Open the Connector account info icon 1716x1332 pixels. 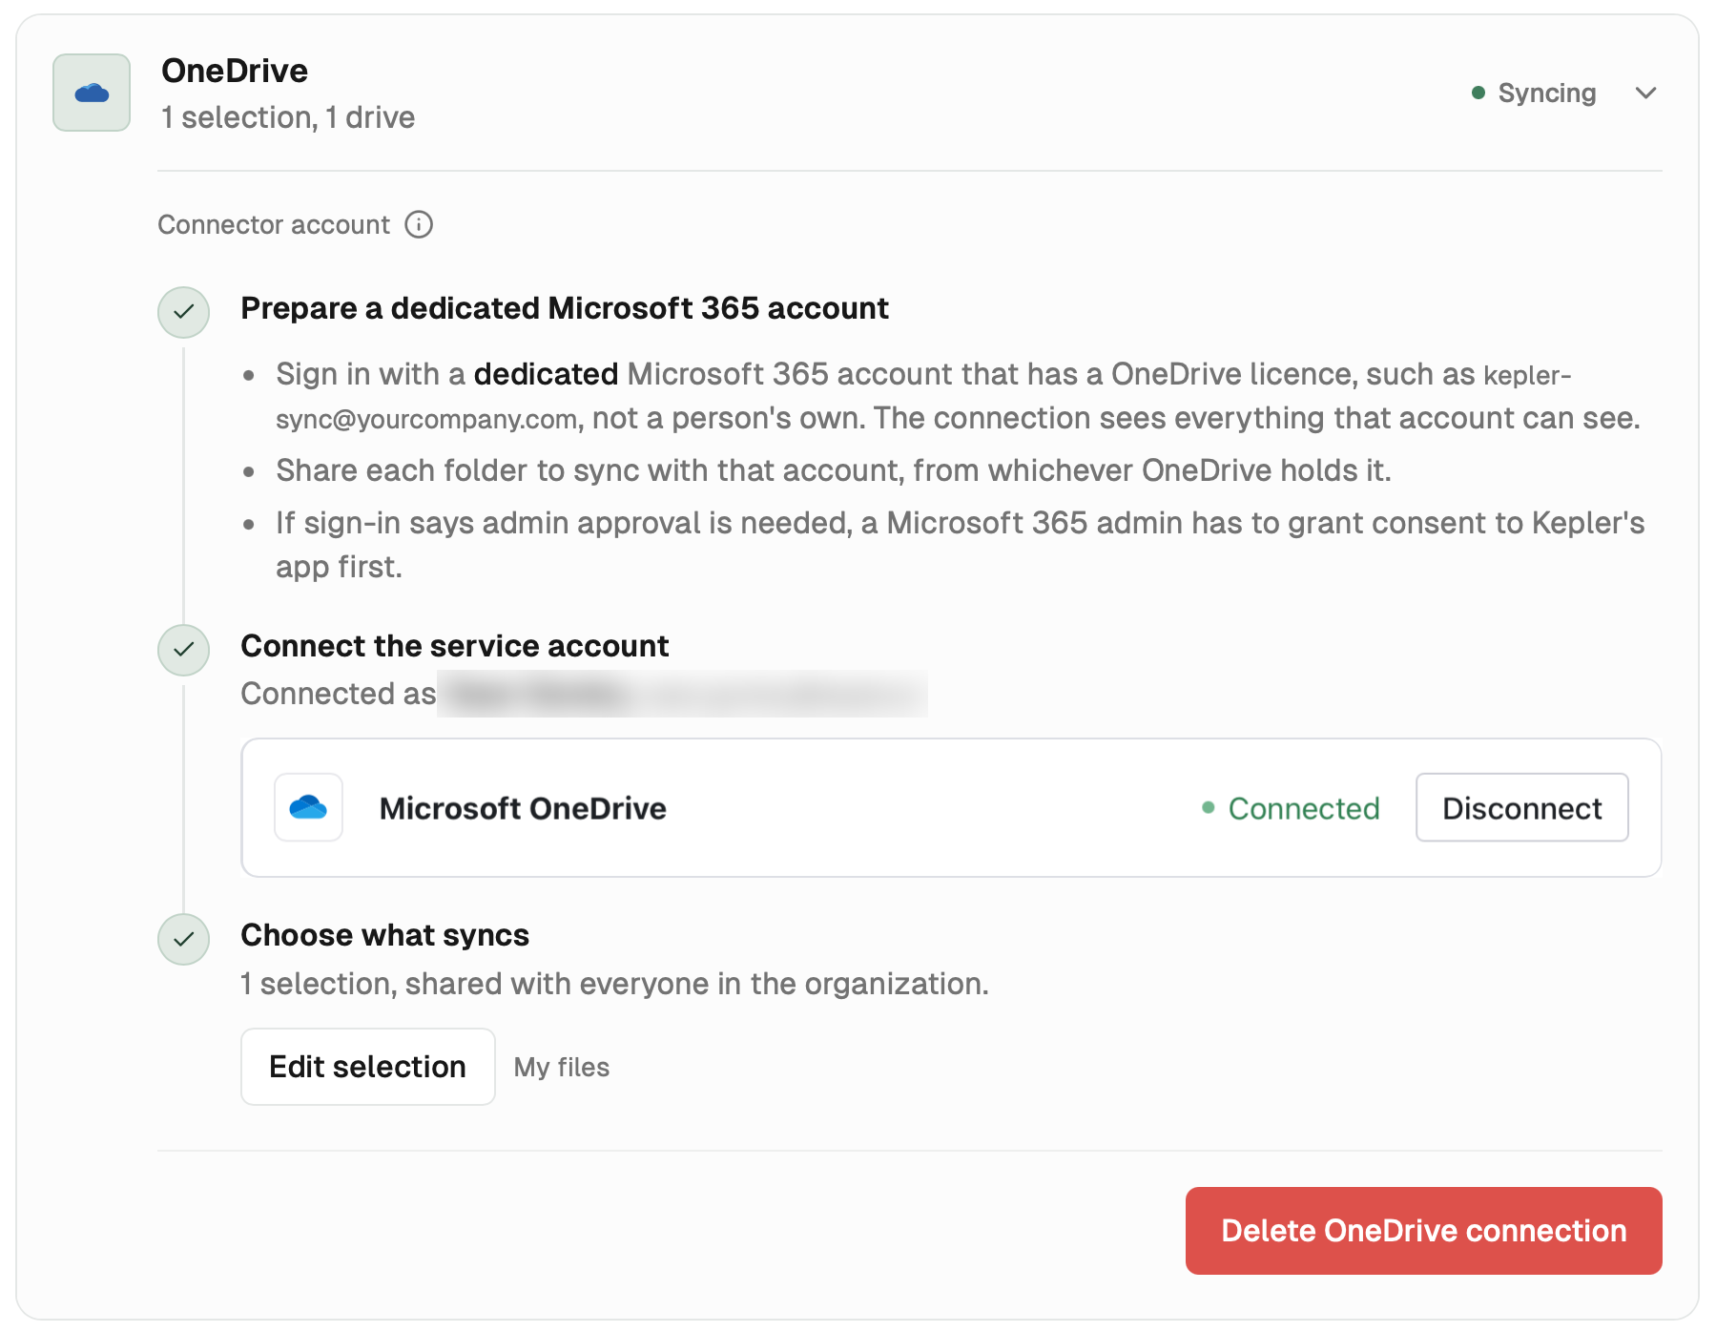419,224
